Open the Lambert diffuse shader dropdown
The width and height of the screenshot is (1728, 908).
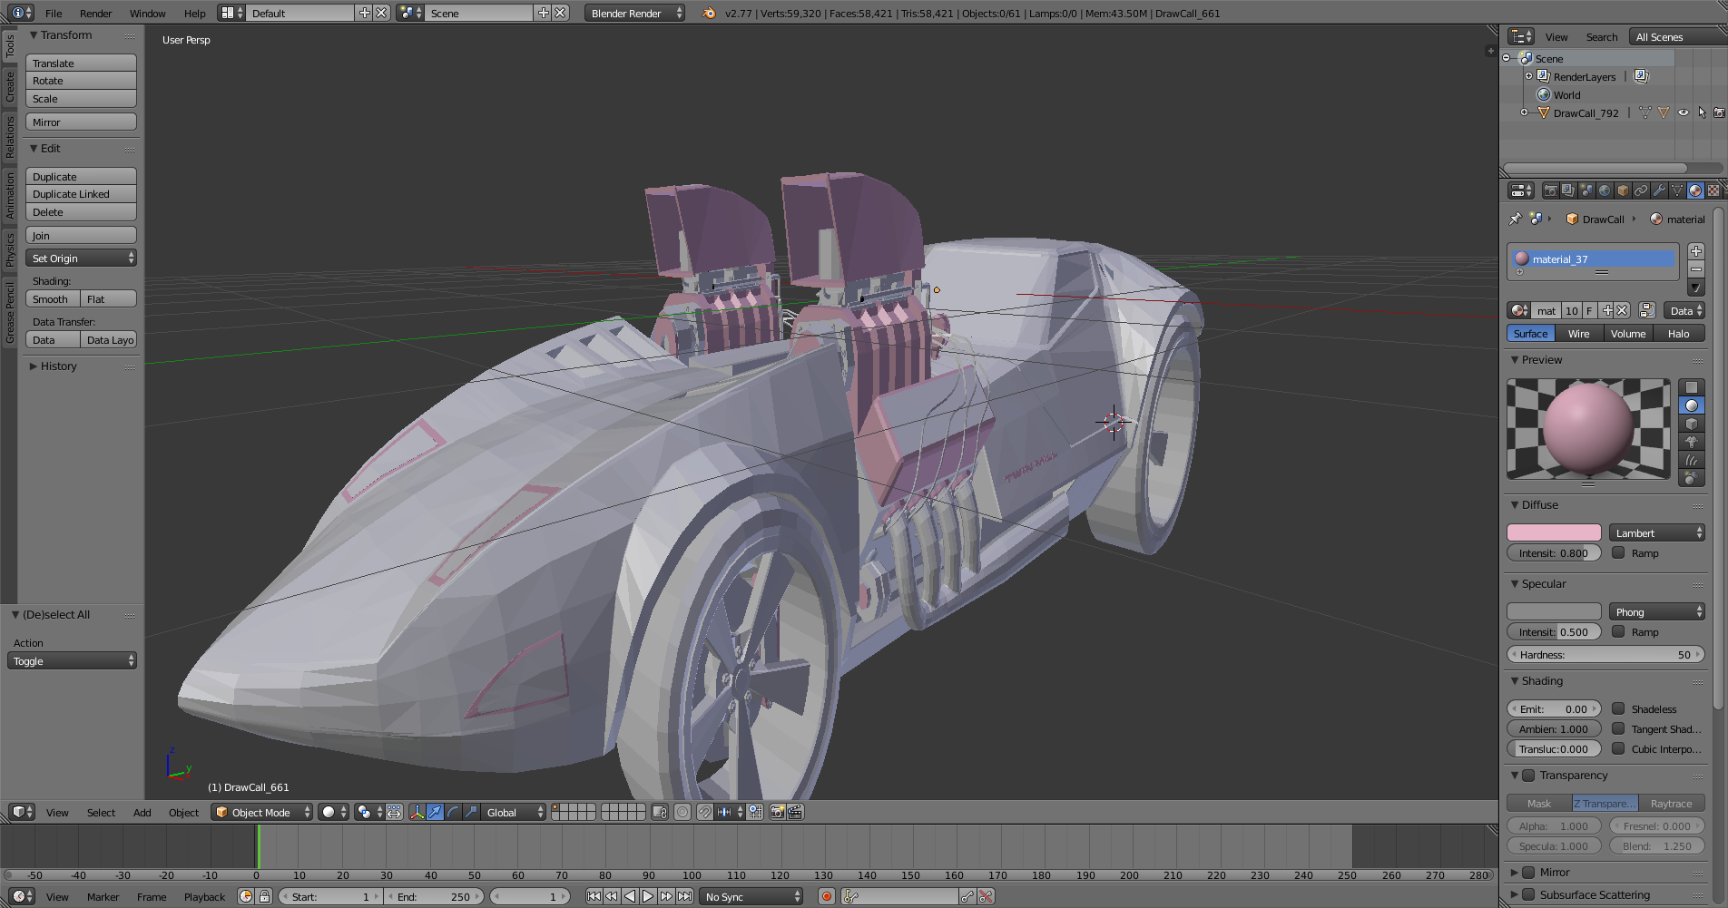point(1656,532)
